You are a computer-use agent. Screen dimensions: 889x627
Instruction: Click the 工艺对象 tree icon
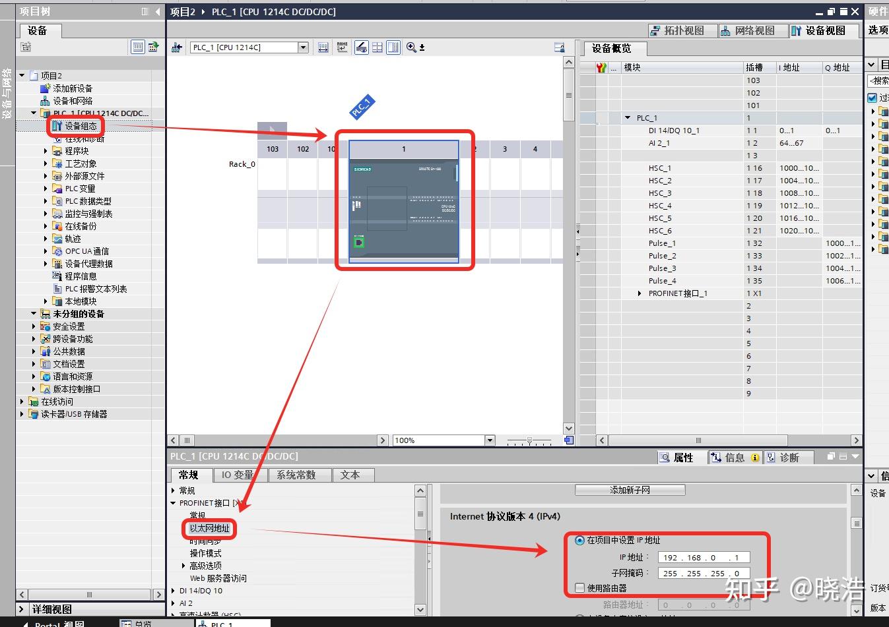click(57, 164)
